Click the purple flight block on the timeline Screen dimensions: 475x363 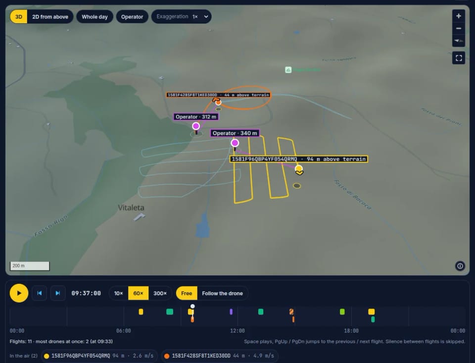[231, 312]
